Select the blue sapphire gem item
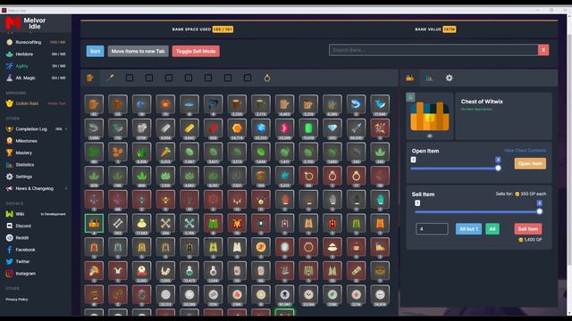 click(x=261, y=128)
